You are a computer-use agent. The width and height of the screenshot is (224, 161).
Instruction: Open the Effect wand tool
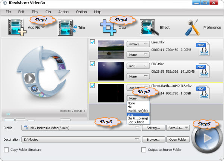pyautogui.click(x=149, y=27)
